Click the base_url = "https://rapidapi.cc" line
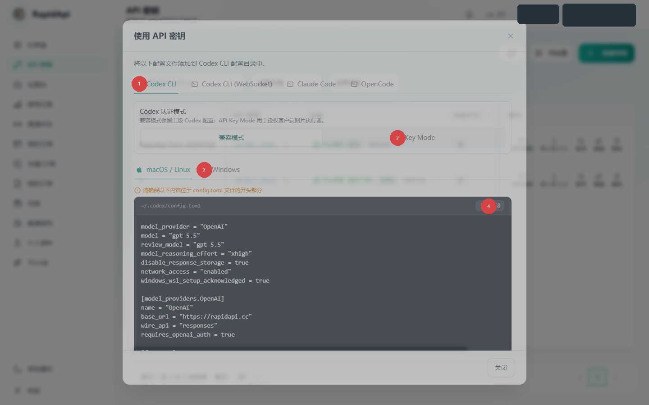The image size is (649, 405). [197, 316]
